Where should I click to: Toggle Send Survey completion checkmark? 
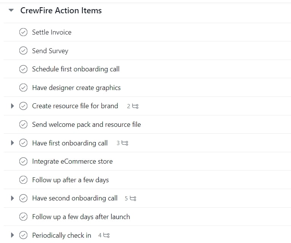click(23, 50)
